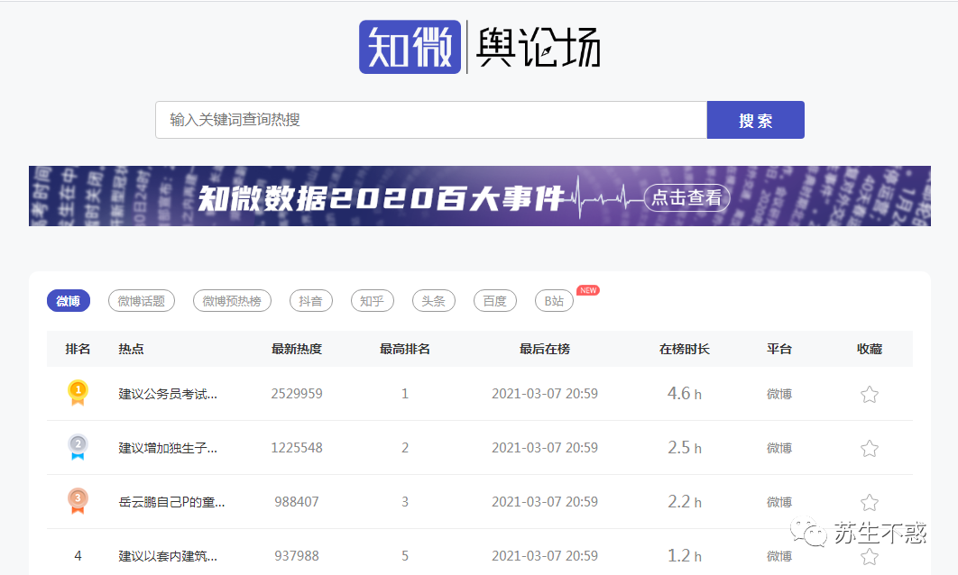Open the 知乎 hot list tab

372,301
